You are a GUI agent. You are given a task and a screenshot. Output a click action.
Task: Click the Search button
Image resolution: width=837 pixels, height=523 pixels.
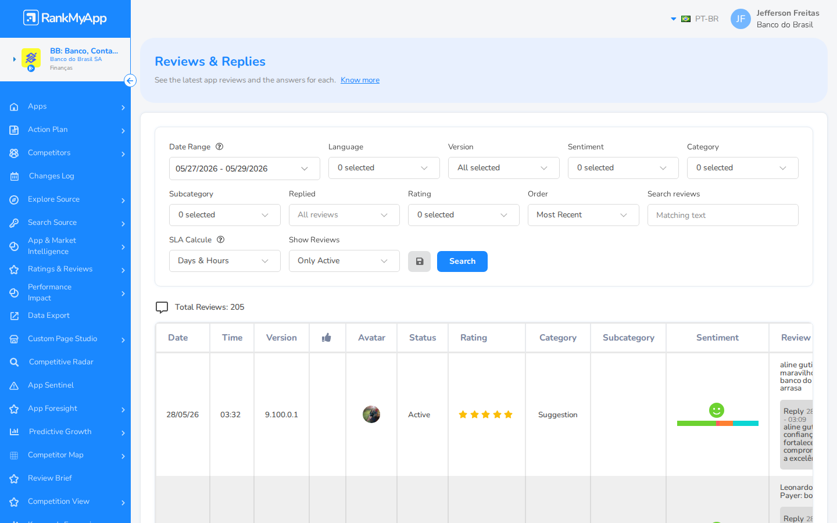(462, 261)
